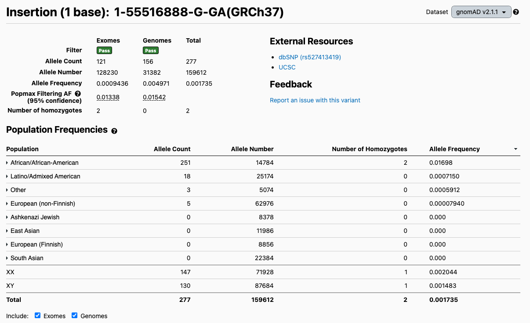Screen dimensions: 530x323
Task: Click the Genomes Pass filter badge
Action: coord(151,51)
